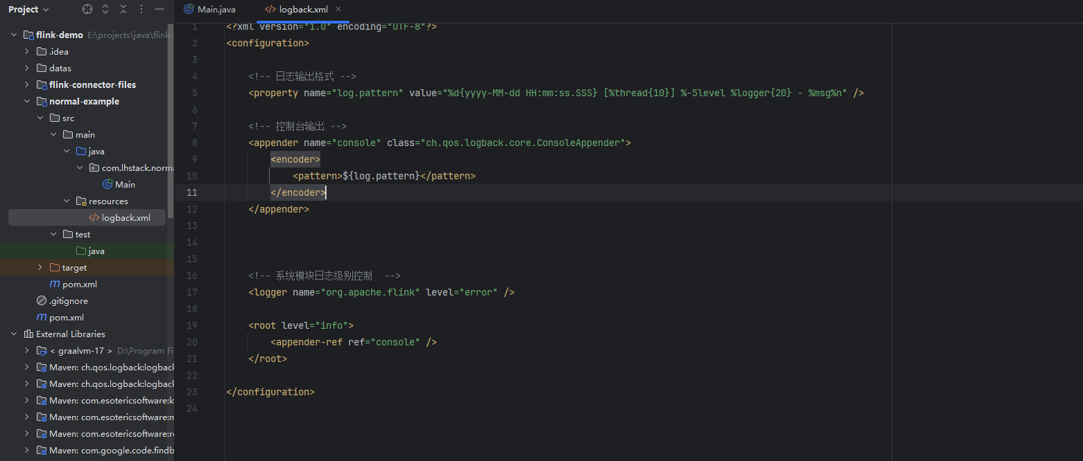Viewport: 1083px width, 461px height.
Task: Click the .gitignore file
Action: click(68, 300)
